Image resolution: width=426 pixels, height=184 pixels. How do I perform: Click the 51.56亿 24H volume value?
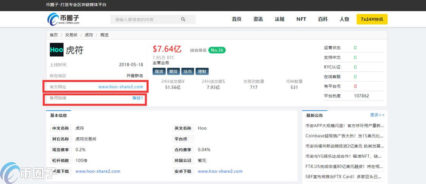(x=173, y=87)
